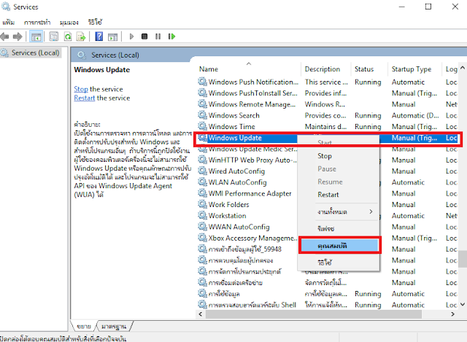
Task: Click the gear icon of Xbox Accessory Management
Action: tap(203, 238)
